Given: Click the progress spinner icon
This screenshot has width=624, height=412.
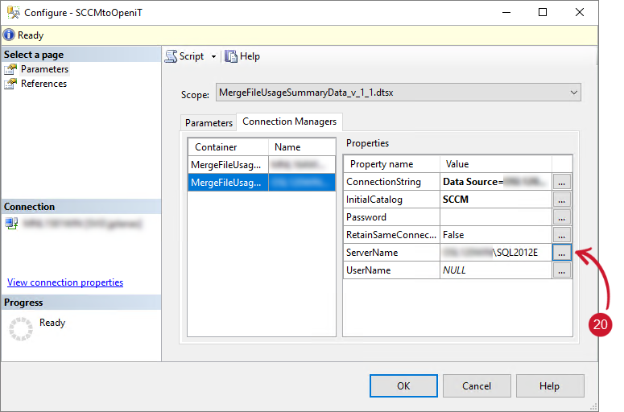Looking at the screenshot, I should point(21,329).
